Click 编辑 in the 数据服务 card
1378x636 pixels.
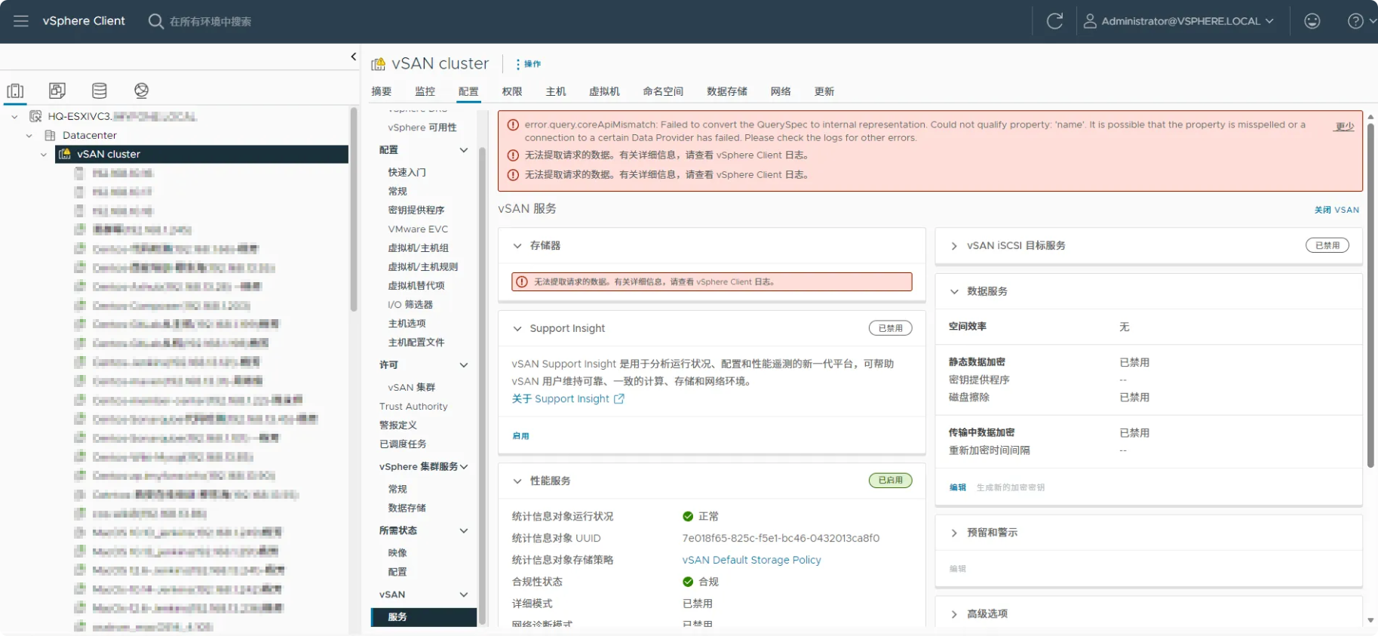coord(958,487)
